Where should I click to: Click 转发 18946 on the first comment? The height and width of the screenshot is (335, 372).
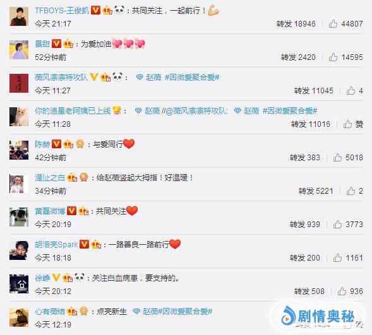coord(296,24)
